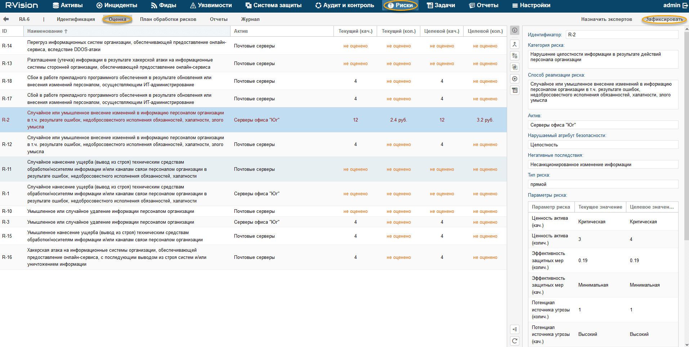Click the Идентификатор field containing R-2
Screen dimensions: 689x347
[622, 35]
